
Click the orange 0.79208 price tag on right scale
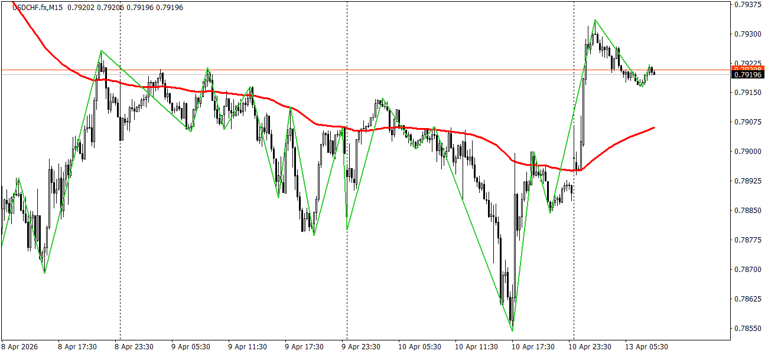747,67
